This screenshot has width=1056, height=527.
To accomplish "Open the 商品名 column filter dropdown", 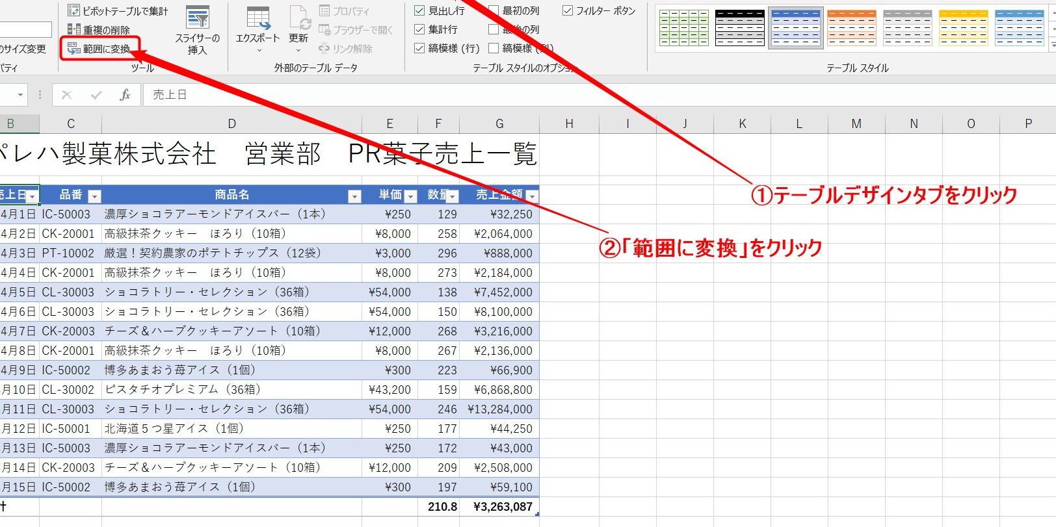I will [x=354, y=196].
